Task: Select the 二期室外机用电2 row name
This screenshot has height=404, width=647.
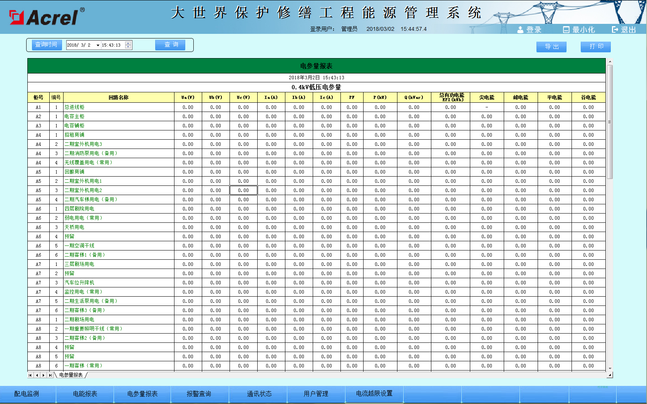Action: click(x=83, y=190)
